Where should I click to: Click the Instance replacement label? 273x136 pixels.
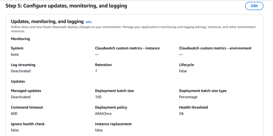click(x=113, y=124)
